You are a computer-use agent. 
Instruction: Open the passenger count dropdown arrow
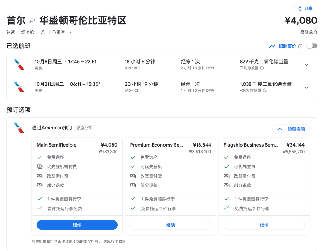(70, 32)
